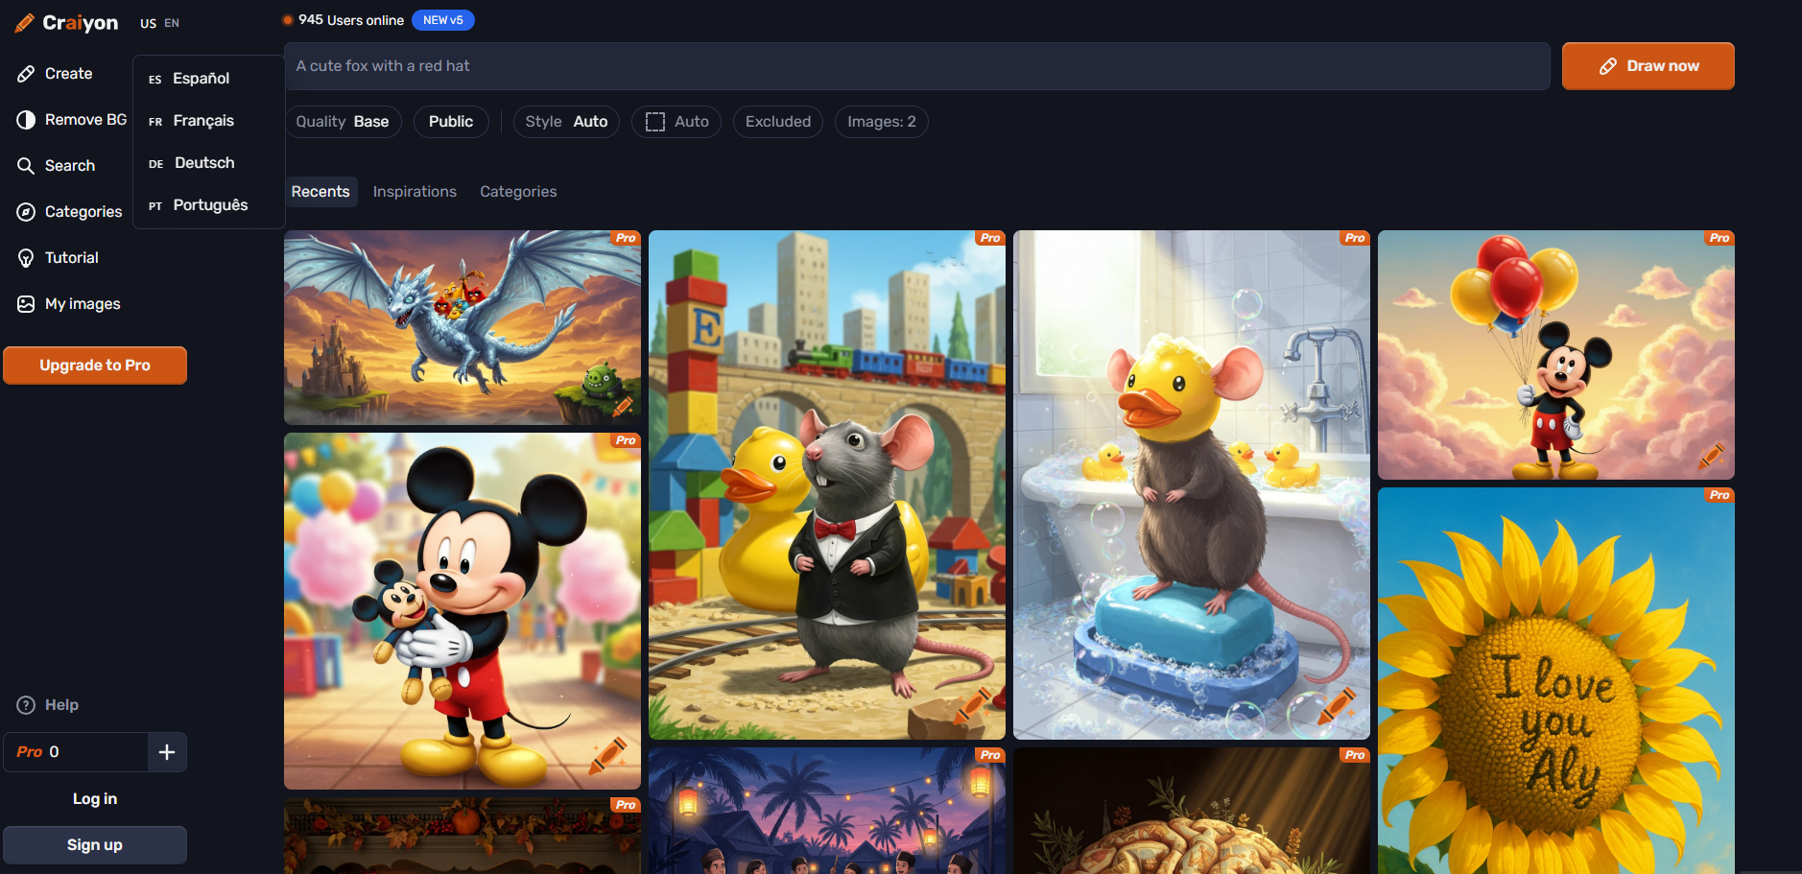Click the 945 Users online text

[351, 20]
